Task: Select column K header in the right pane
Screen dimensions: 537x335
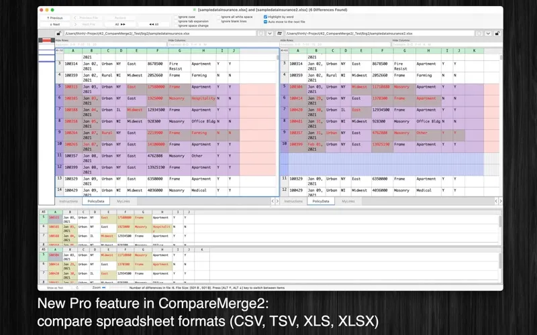Action: tap(475, 51)
